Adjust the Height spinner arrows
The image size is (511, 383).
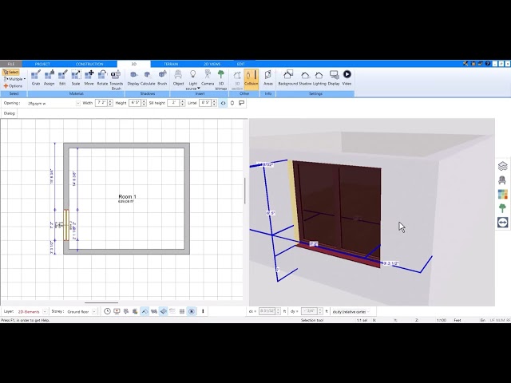(144, 103)
